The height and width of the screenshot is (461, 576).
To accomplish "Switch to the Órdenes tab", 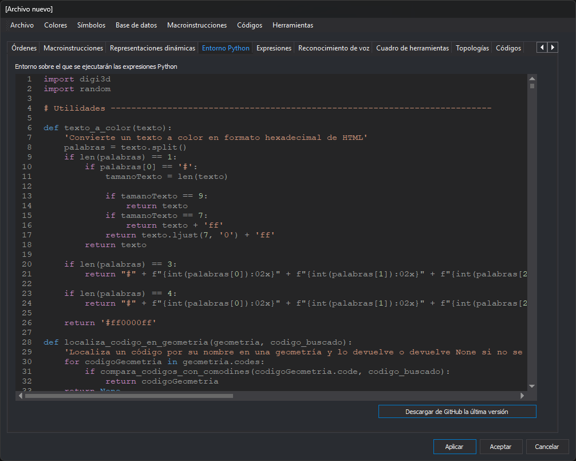I will click(24, 48).
